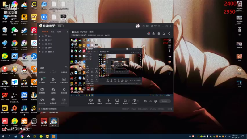Expand speaker options arrow

(138, 101)
